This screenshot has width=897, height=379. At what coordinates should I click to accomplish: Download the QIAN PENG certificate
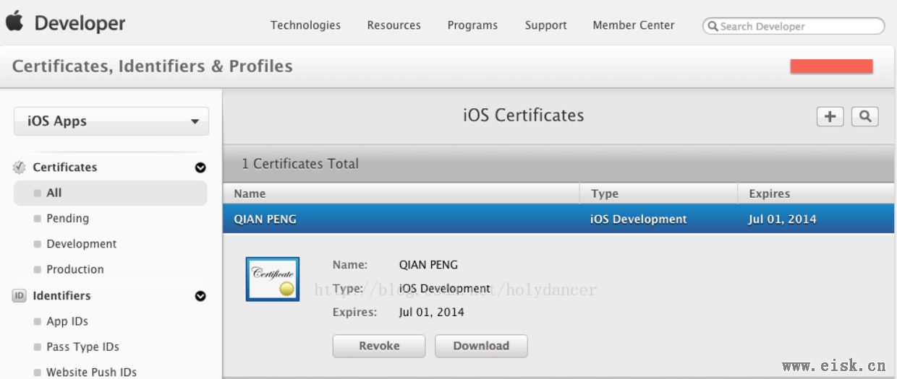pos(481,346)
